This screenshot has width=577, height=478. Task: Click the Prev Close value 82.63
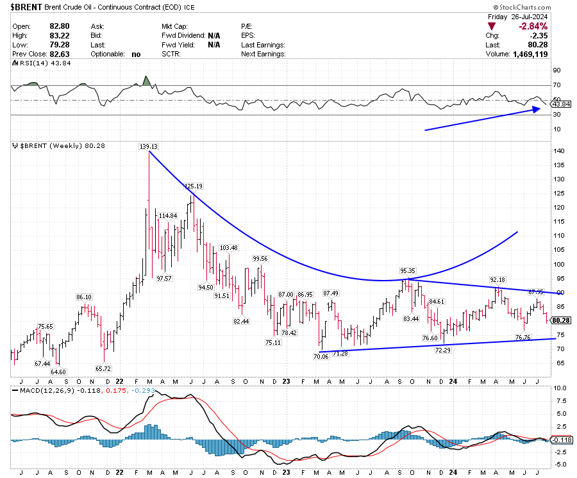[60, 54]
